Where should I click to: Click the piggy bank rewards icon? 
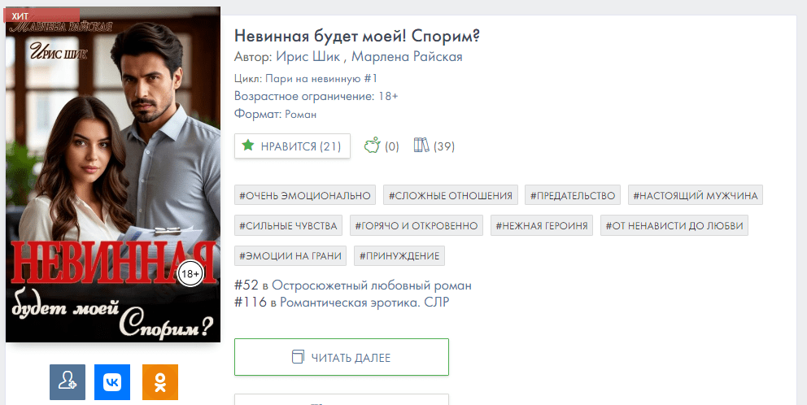tap(373, 146)
